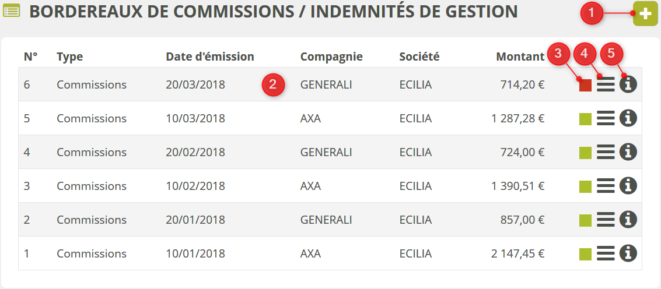This screenshot has width=661, height=289.
Task: Open the lines menu for bordereau 6
Action: point(606,85)
